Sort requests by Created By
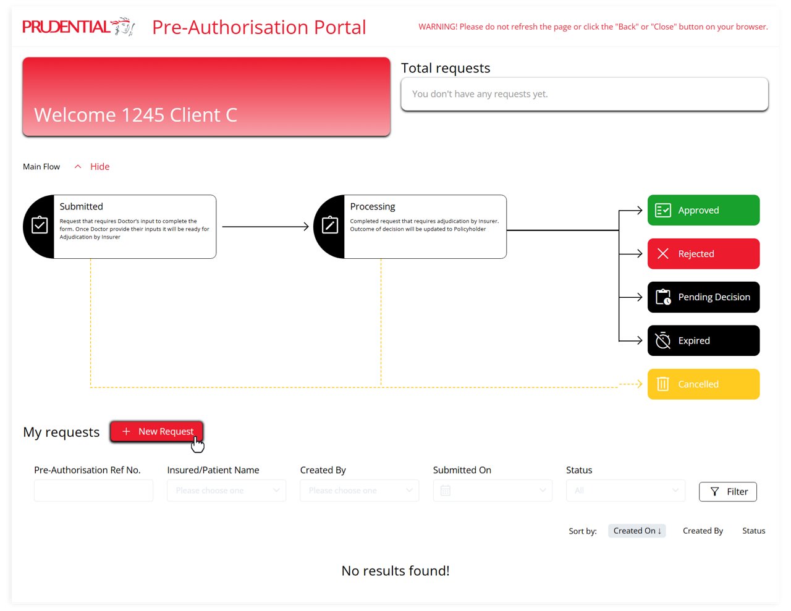The height and width of the screenshot is (611, 791). (703, 531)
